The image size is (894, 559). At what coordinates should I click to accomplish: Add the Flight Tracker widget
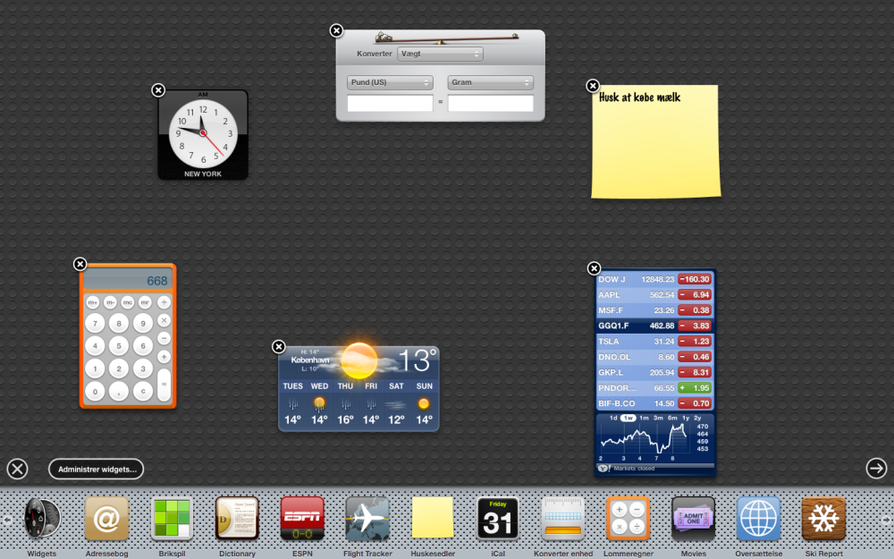tap(367, 519)
